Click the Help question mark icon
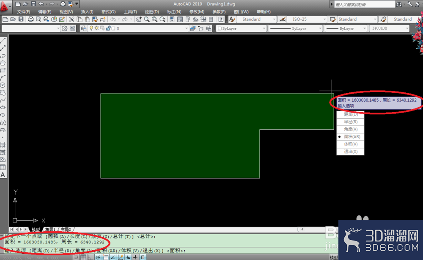The height and width of the screenshot is (260, 423). point(221,19)
